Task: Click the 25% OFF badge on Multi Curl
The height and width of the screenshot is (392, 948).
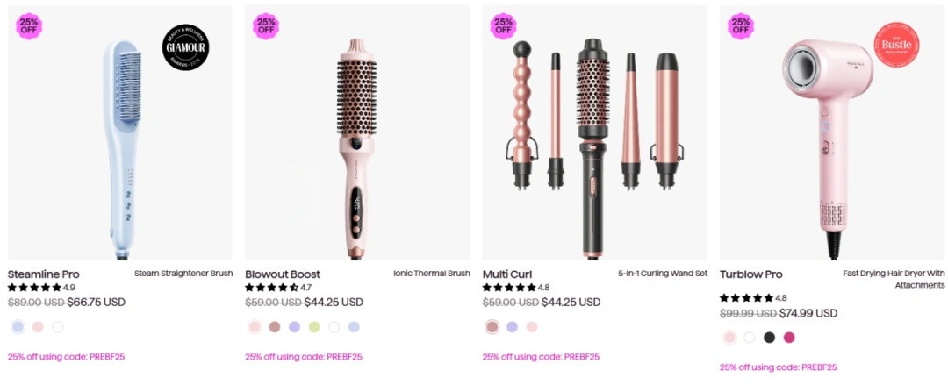Action: click(503, 25)
